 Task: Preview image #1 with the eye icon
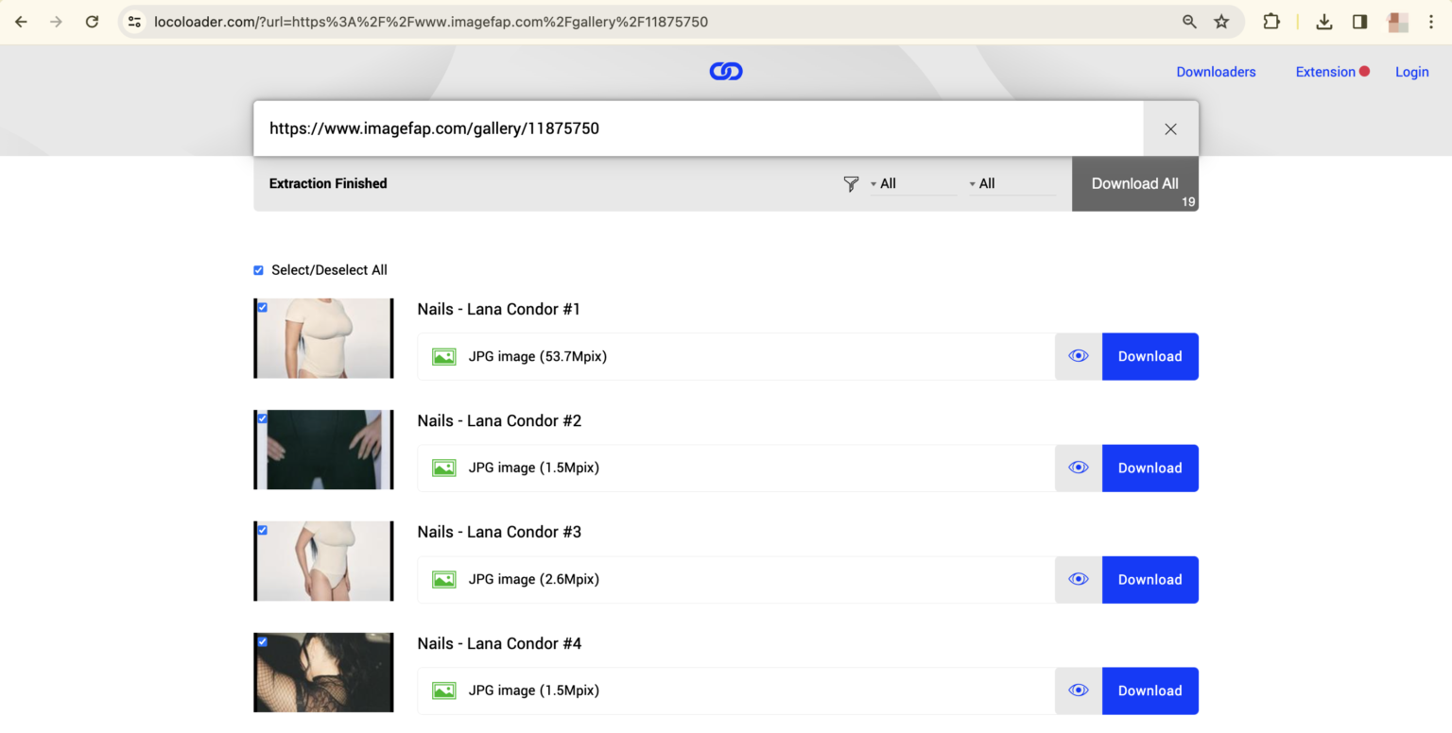(1078, 356)
